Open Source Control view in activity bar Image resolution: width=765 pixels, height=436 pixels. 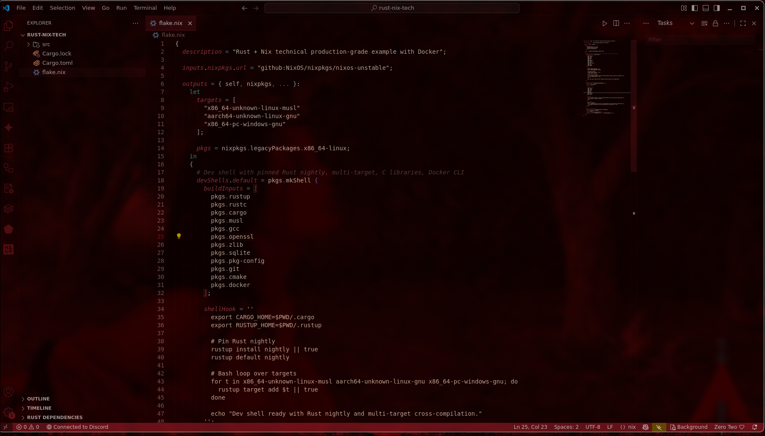(8, 66)
